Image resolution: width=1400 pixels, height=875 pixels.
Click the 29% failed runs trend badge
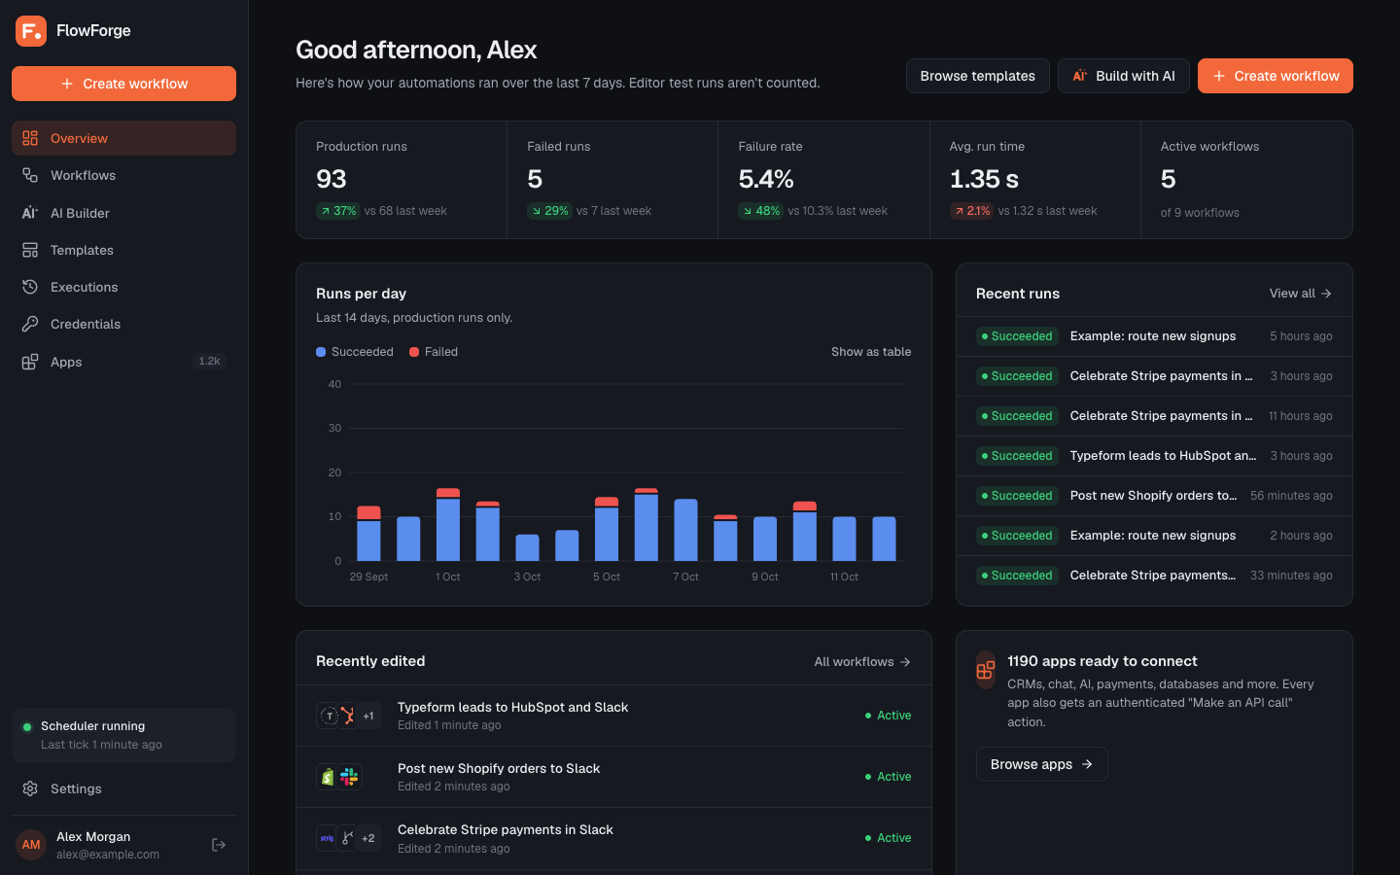pos(549,211)
